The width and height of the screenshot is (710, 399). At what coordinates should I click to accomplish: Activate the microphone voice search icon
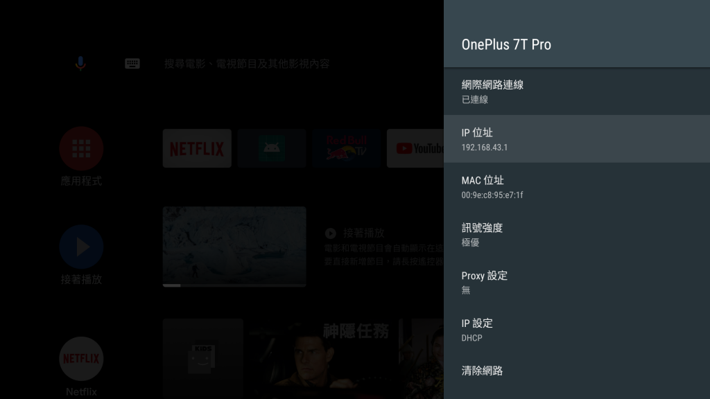[x=80, y=63]
